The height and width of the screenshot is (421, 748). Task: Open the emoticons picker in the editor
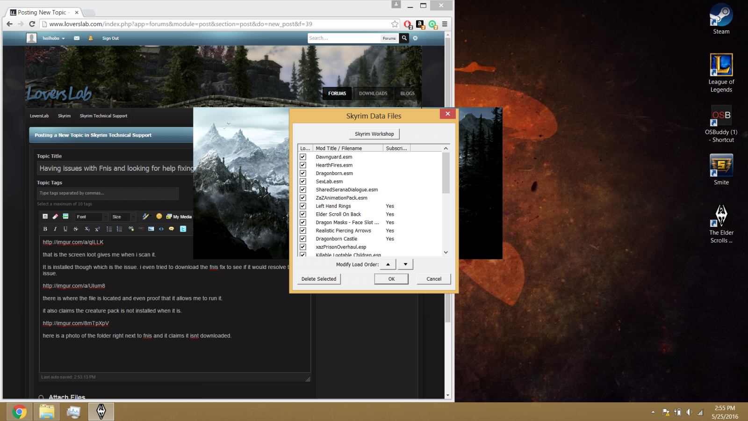tap(159, 217)
